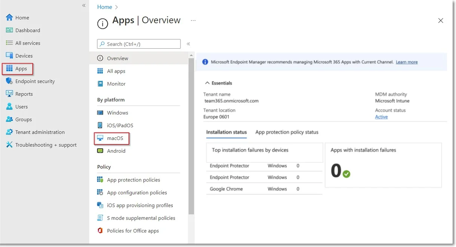Select the Endpoint security shield icon

9,81
